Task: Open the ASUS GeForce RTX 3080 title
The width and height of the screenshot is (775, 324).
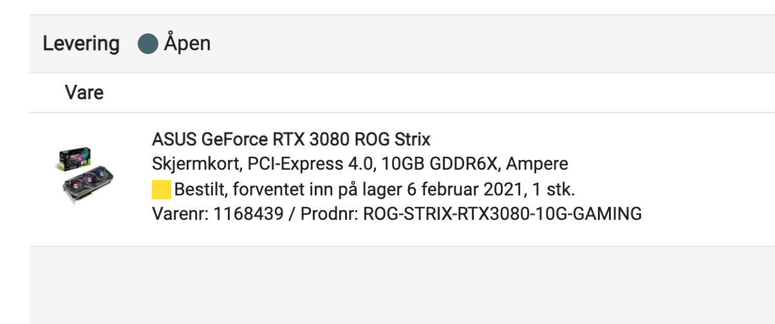Action: pos(292,139)
